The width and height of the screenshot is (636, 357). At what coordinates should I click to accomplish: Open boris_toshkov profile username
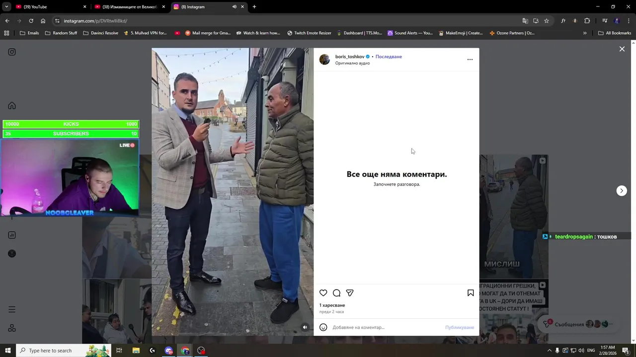tap(350, 57)
